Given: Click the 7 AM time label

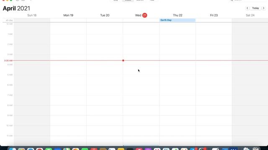Looking at the screenshot, I should pos(10,95).
